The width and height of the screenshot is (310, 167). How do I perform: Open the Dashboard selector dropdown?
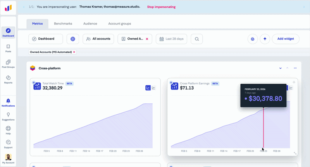click(x=46, y=39)
